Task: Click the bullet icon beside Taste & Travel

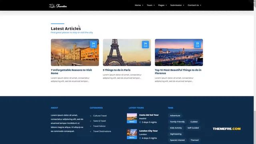Action: 91,121
